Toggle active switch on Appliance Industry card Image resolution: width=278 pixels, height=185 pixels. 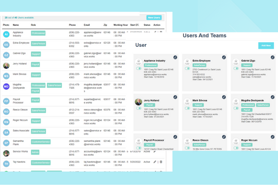pos(139,68)
